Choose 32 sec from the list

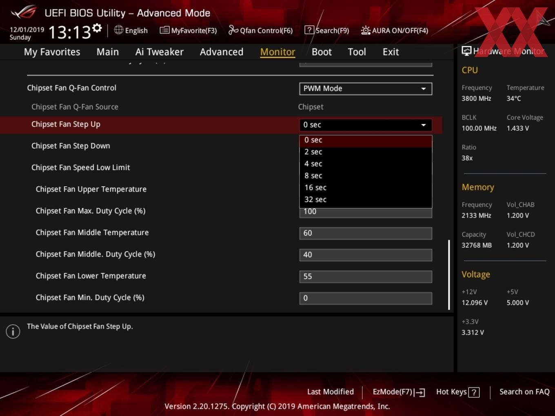click(x=366, y=199)
